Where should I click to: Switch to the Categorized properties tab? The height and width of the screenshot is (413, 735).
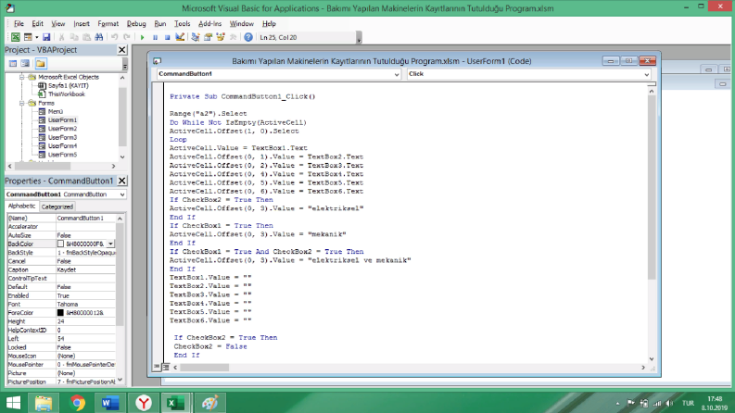[57, 206]
